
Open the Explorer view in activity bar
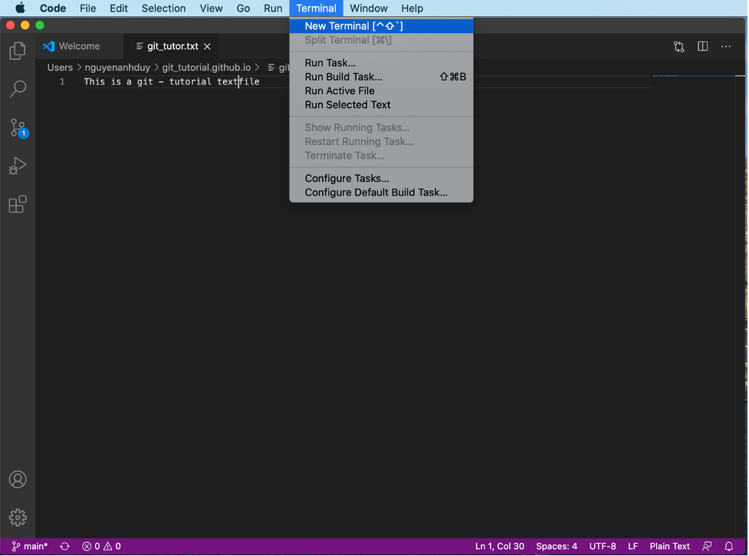(17, 51)
